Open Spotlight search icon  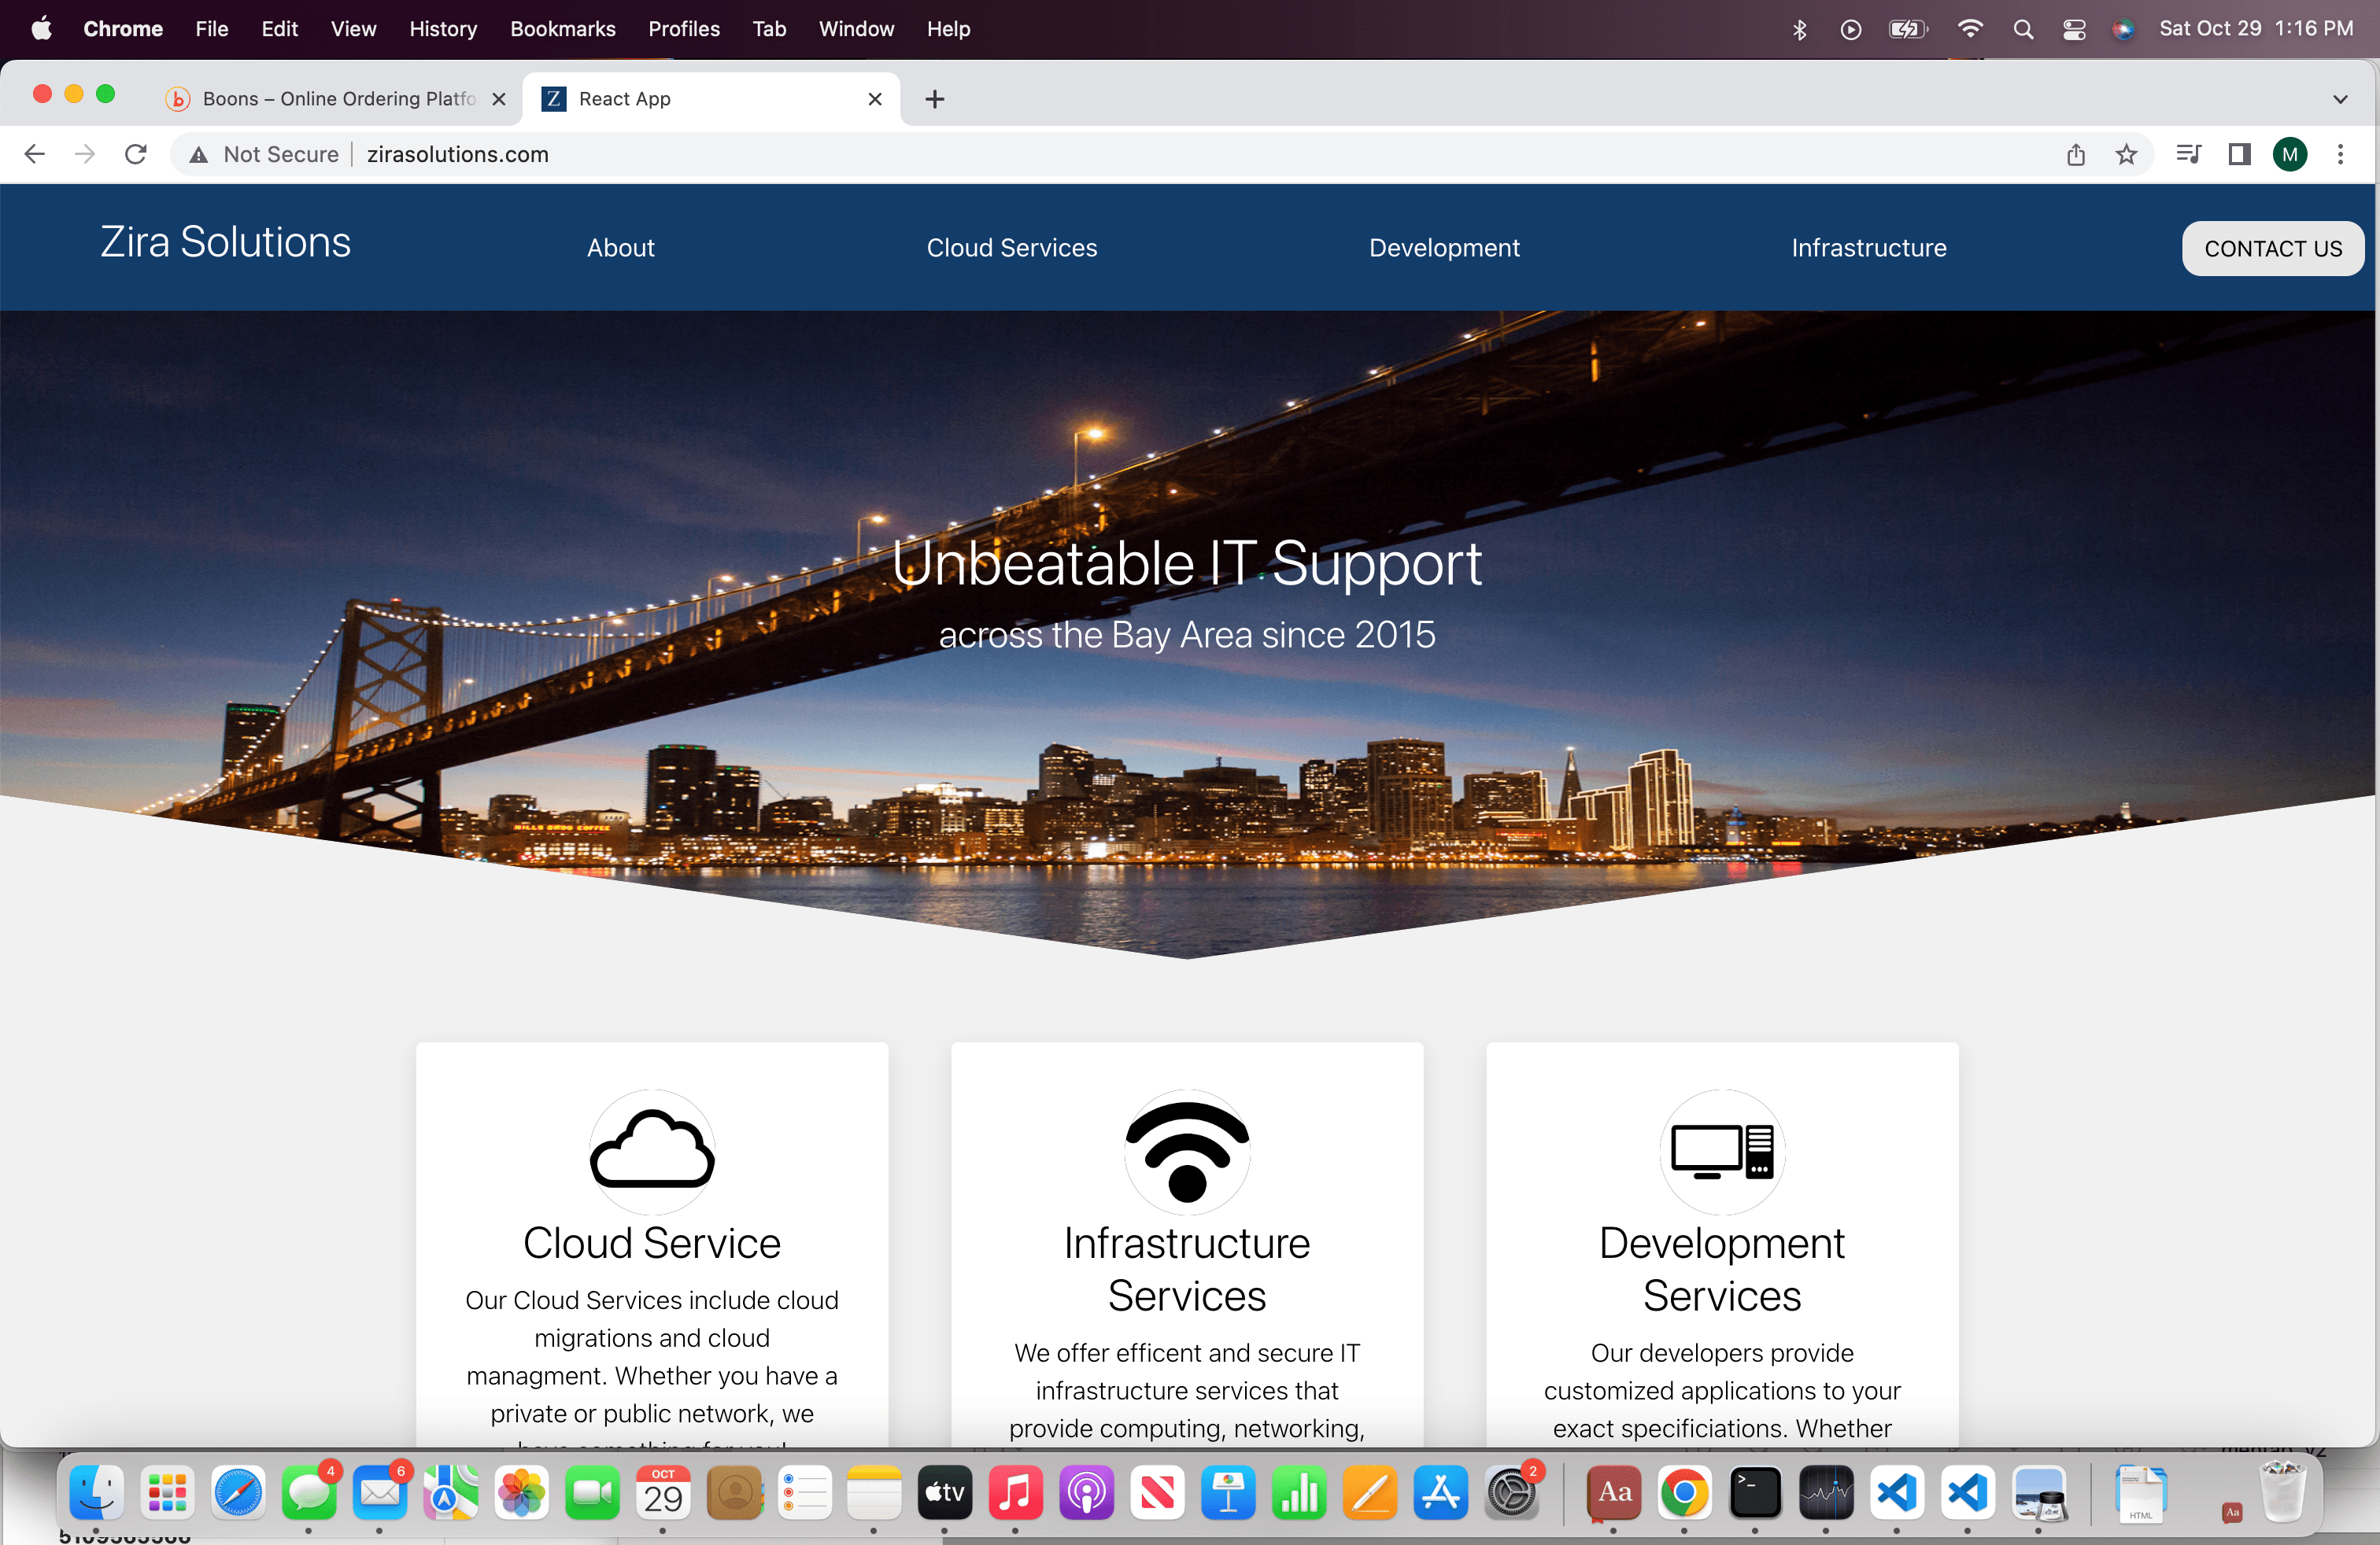coord(2023,29)
